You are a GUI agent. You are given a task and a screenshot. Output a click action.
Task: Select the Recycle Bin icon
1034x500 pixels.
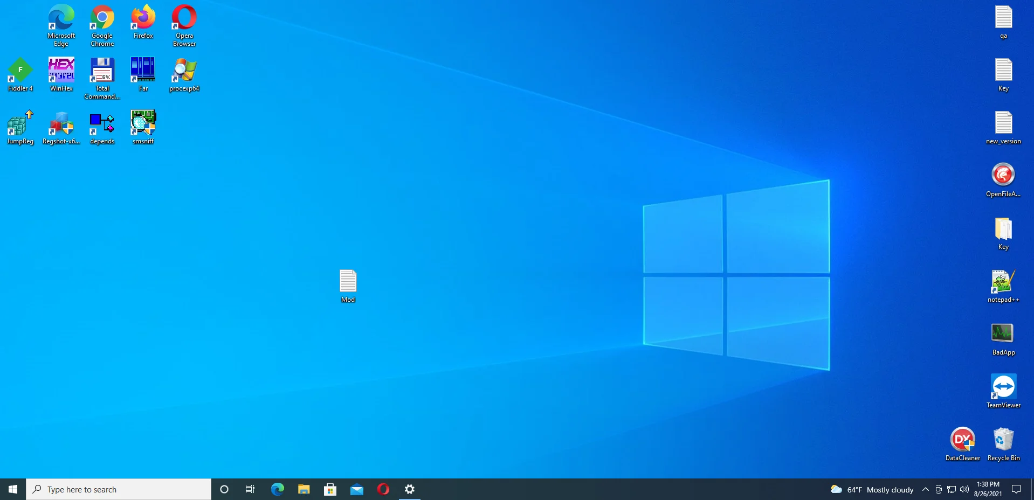pos(1003,444)
